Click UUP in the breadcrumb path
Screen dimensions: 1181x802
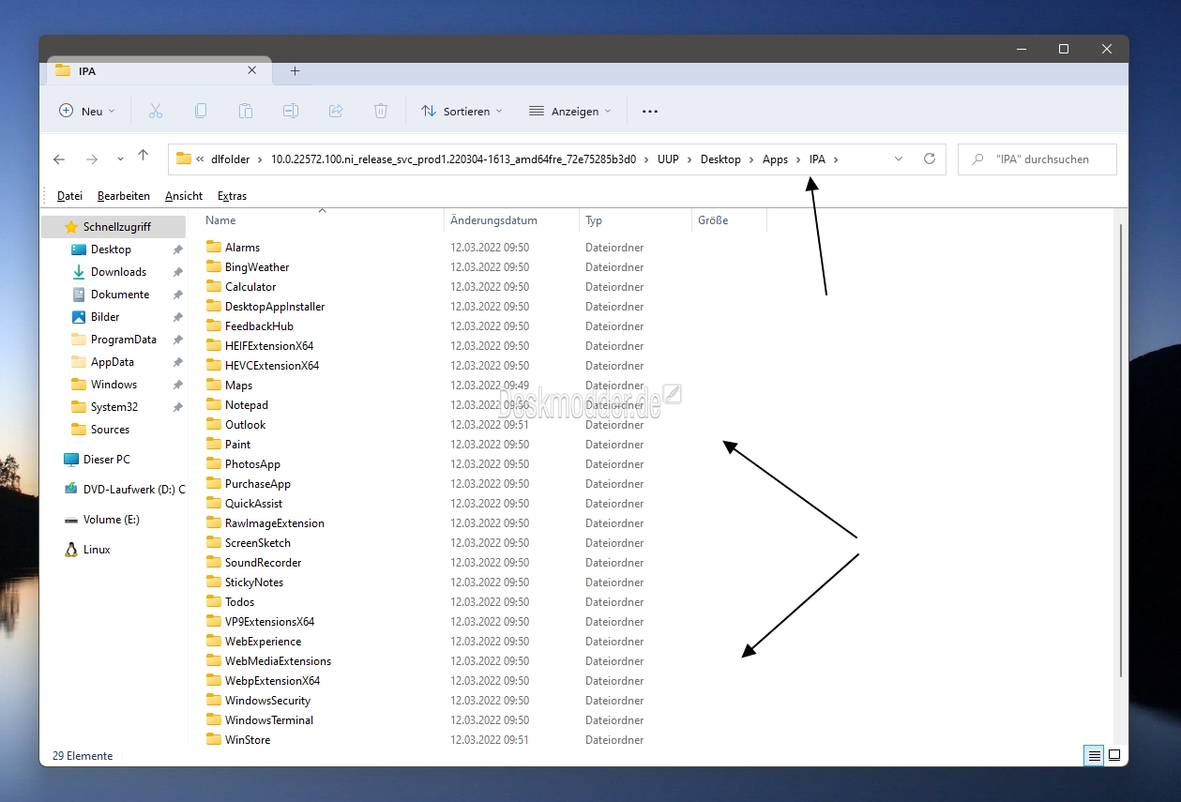click(x=668, y=159)
